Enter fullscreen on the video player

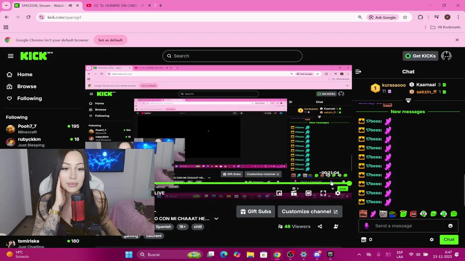[x=323, y=193]
